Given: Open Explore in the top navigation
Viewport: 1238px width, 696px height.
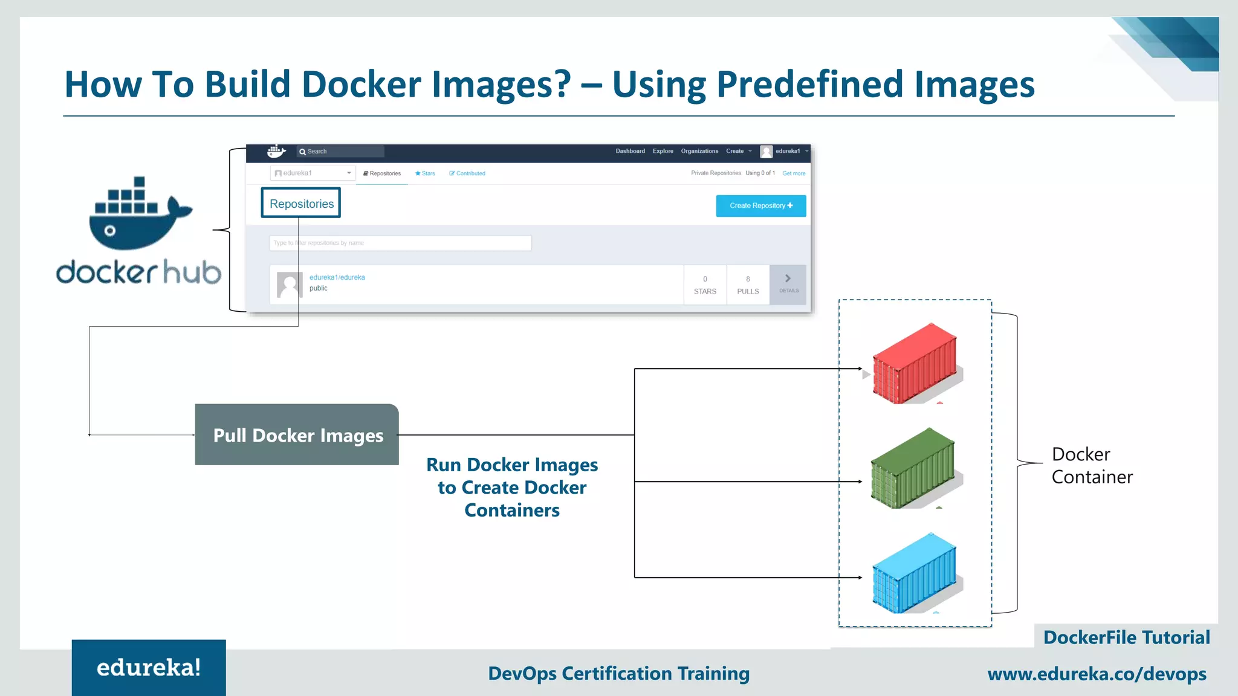Looking at the screenshot, I should 663,151.
